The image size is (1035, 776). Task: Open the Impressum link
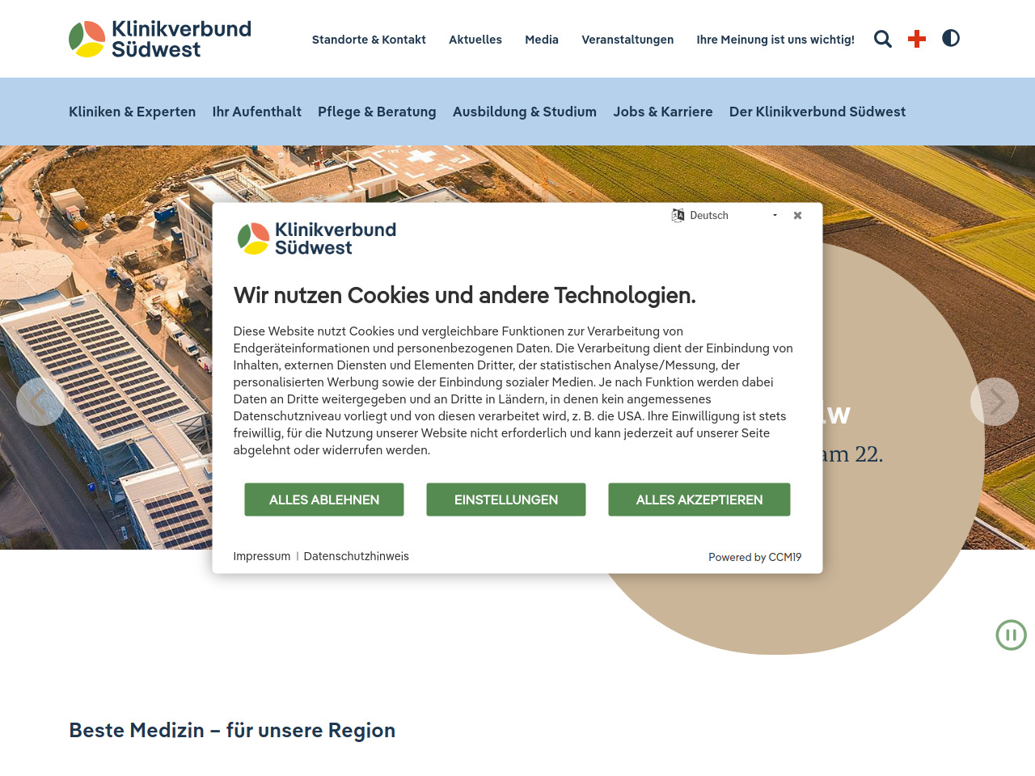coord(261,556)
